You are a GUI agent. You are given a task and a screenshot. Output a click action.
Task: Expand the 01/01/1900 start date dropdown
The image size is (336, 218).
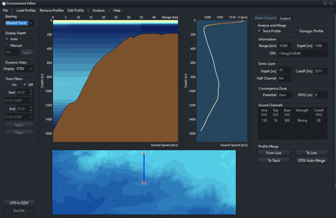(19, 100)
